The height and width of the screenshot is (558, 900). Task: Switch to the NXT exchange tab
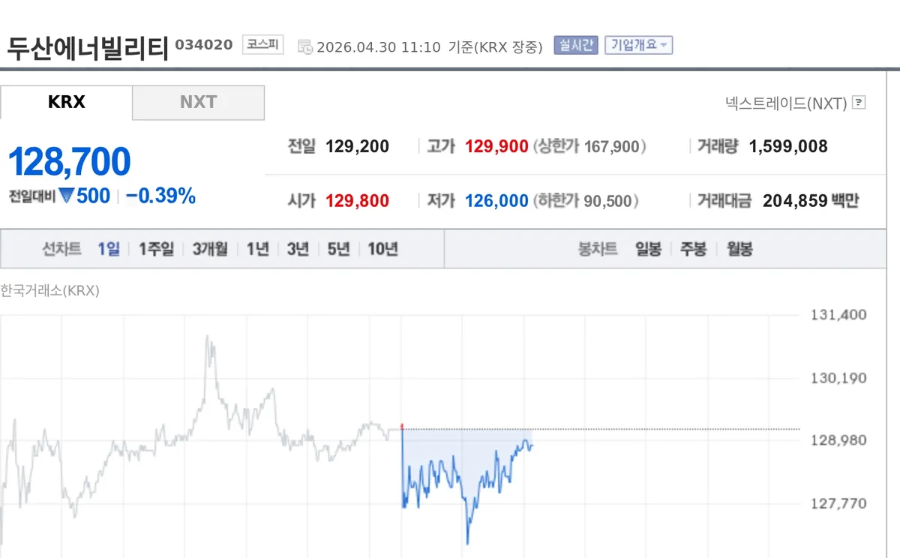198,102
